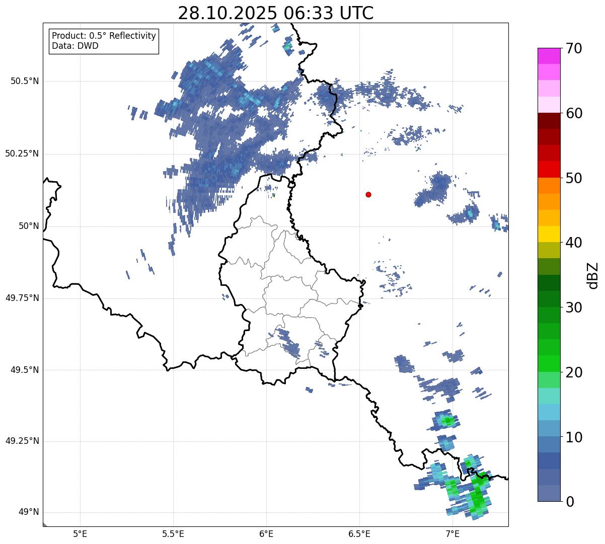Image resolution: width=605 pixels, height=544 pixels.
Task: Click the colorbar tick label 0
Action: point(569,502)
